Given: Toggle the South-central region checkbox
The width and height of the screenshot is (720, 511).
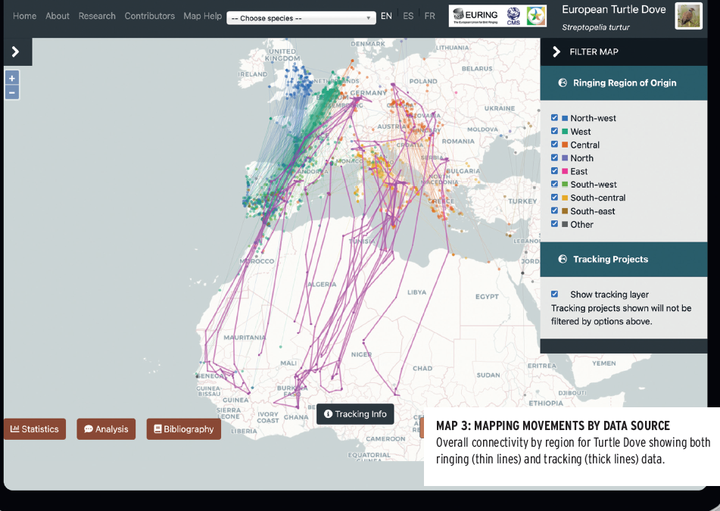Looking at the screenshot, I should [554, 198].
